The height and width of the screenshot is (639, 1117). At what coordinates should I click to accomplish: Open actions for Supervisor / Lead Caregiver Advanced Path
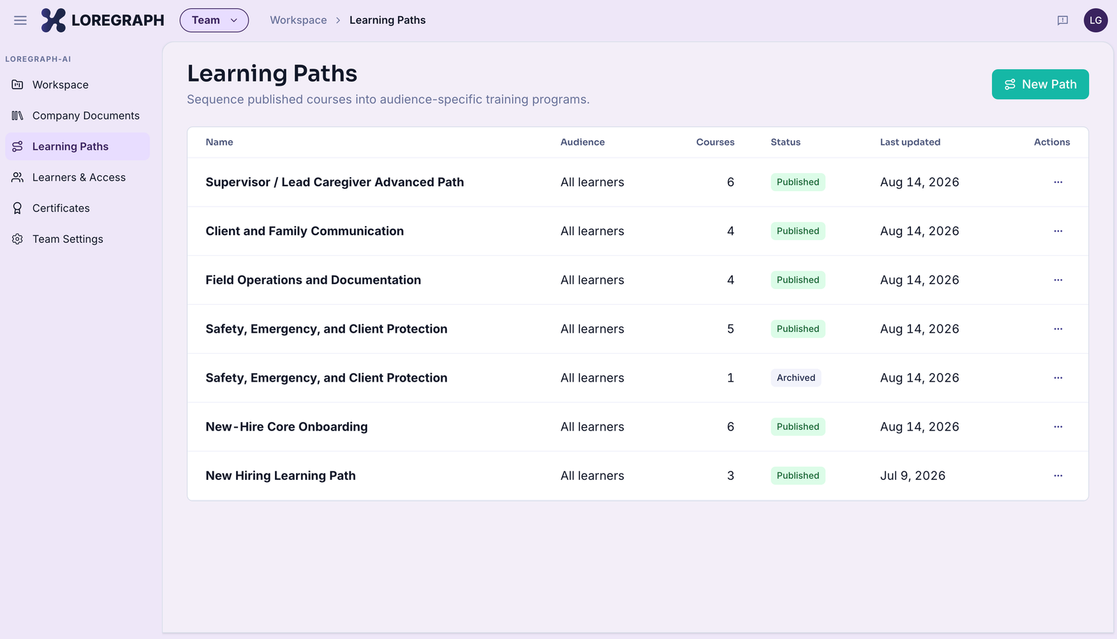pos(1058,182)
